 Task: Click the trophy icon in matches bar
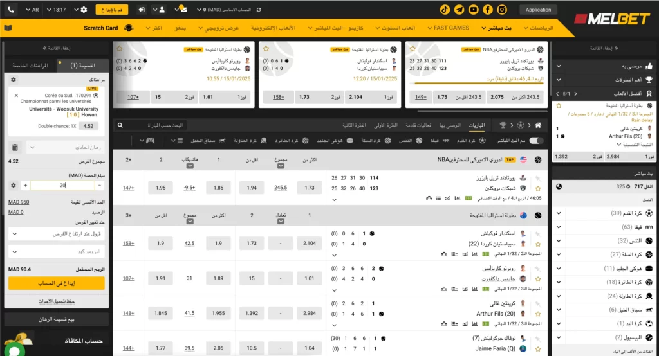pyautogui.click(x=503, y=125)
